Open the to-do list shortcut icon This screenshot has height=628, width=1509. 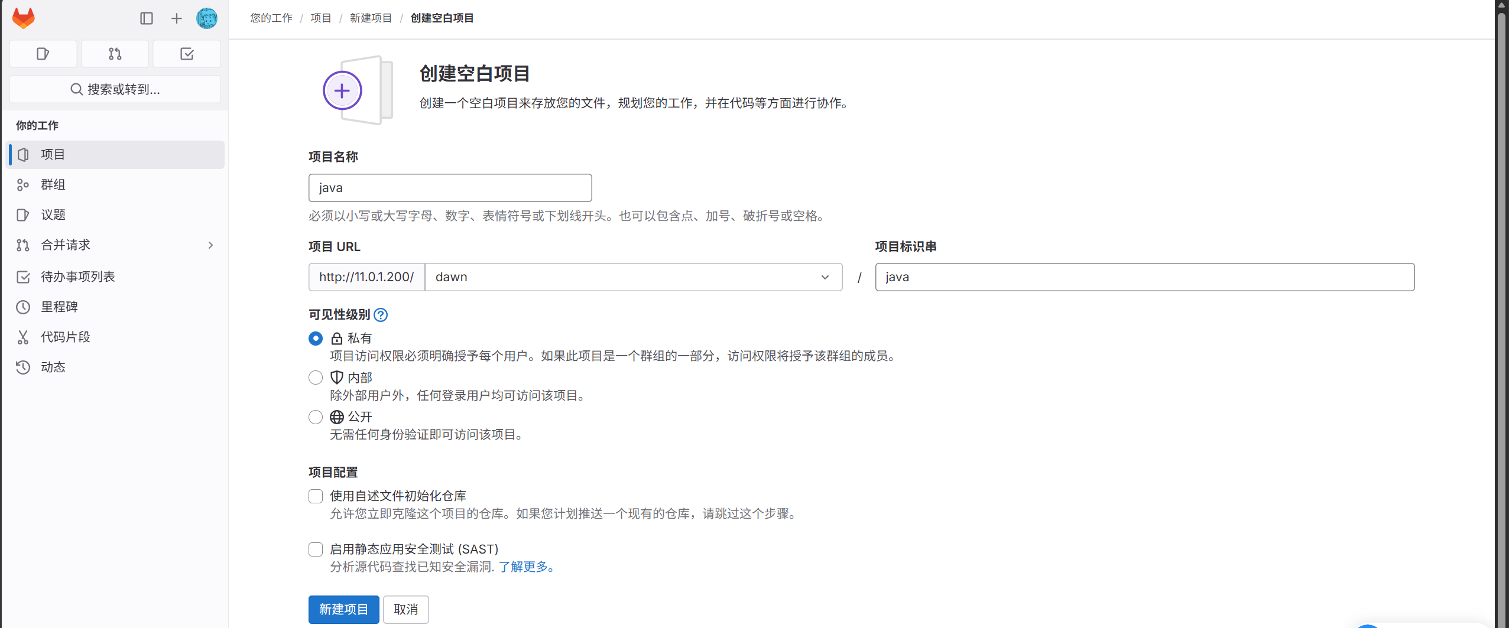(x=187, y=54)
